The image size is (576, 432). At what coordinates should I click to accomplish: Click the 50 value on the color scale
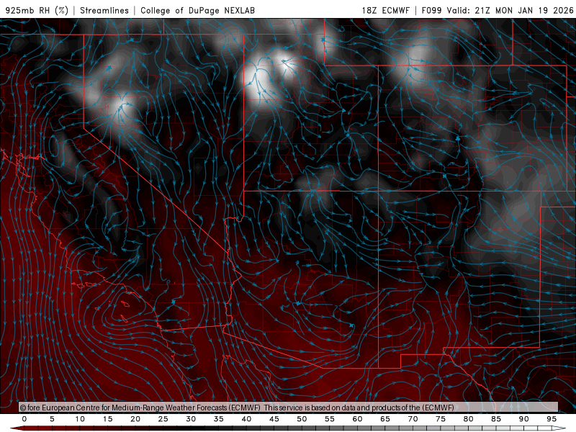point(302,419)
